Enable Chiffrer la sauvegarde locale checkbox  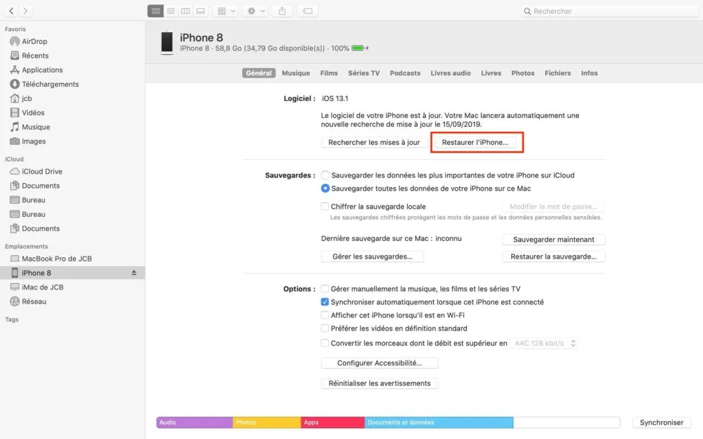pyautogui.click(x=325, y=206)
